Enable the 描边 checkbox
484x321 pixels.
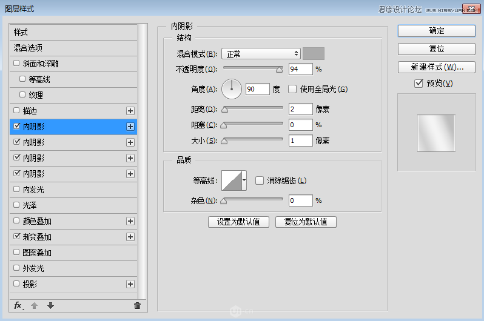tap(16, 110)
